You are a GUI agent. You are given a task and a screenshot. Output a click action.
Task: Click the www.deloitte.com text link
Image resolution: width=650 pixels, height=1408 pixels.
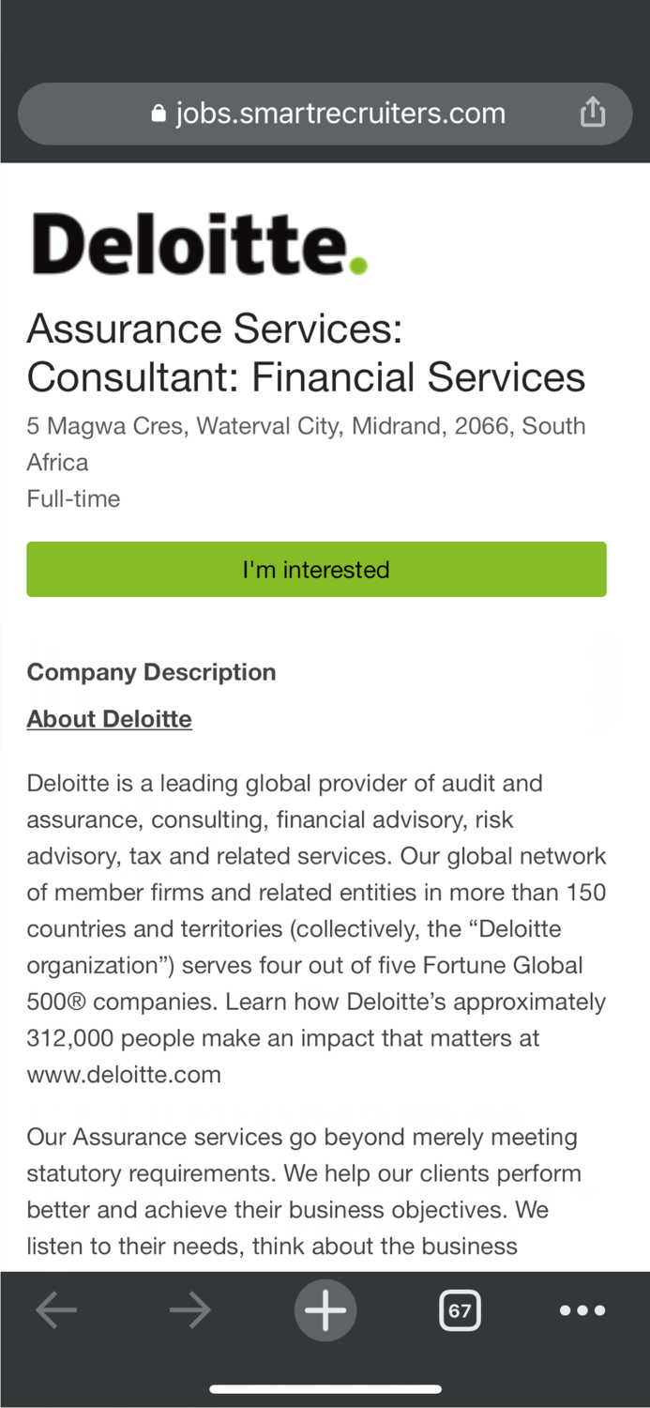click(124, 1075)
